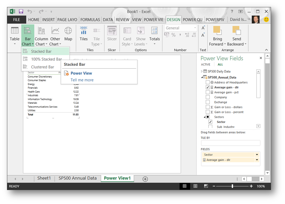Viewport: 285px width, 204px height.
Task: Click Tell me more link
Action: 82,80
